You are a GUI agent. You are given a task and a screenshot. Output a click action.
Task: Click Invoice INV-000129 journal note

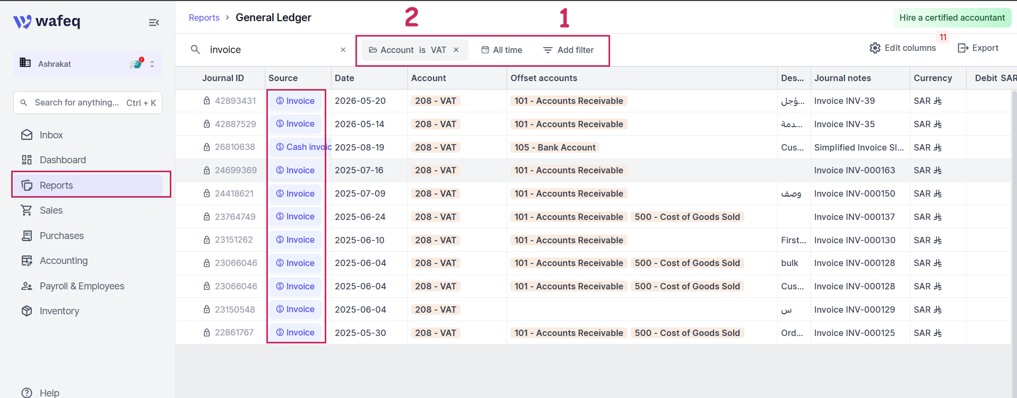coord(855,309)
